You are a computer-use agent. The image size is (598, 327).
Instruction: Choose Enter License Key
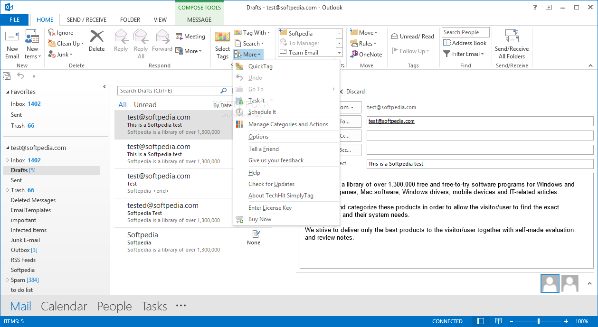point(286,208)
